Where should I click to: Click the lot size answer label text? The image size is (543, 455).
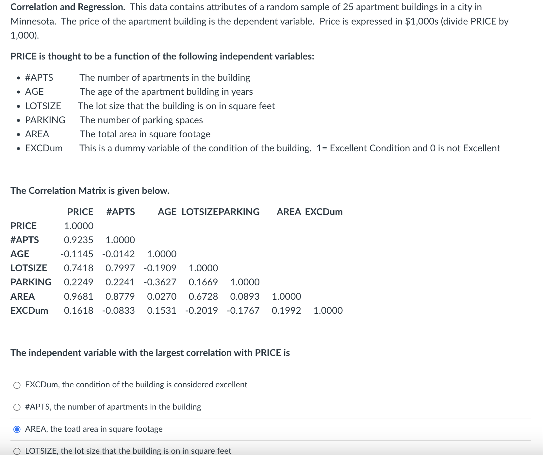point(127,451)
